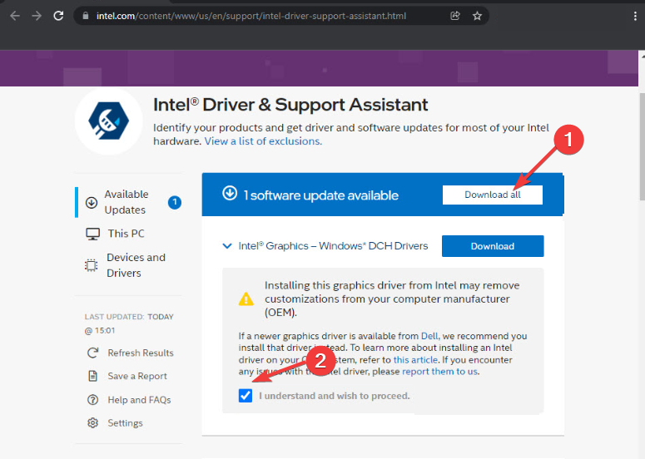Click the Download all button
The image size is (645, 459).
(493, 195)
